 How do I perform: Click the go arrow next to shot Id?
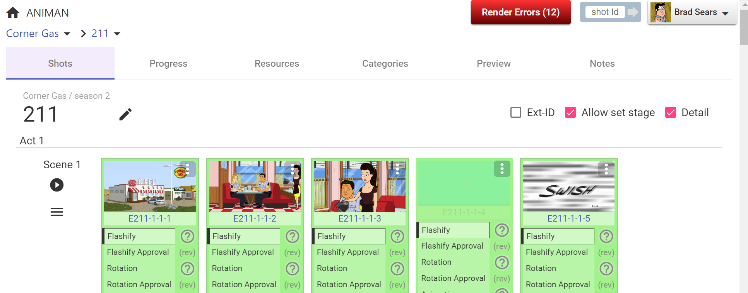coord(633,12)
